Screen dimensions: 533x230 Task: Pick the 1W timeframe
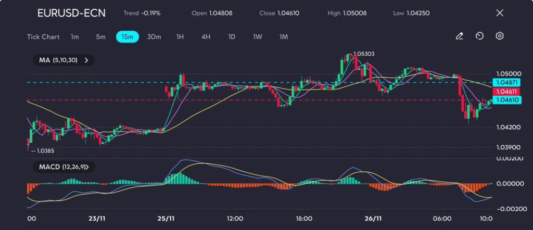(x=258, y=37)
